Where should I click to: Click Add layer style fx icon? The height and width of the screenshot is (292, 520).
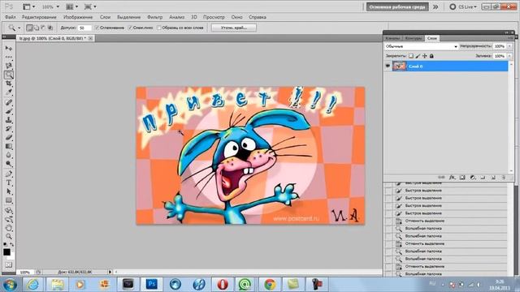tap(452, 178)
